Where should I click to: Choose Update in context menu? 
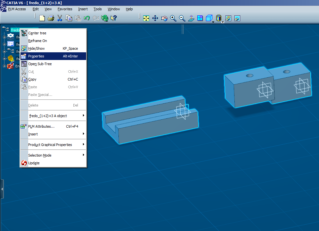pyautogui.click(x=53, y=163)
